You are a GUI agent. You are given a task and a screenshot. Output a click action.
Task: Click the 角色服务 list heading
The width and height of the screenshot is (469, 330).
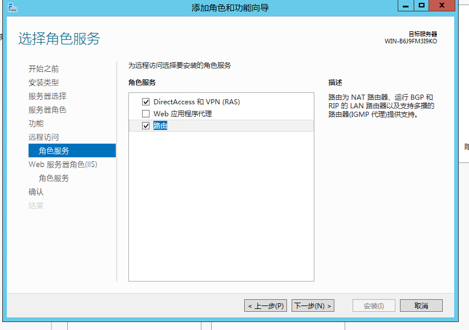pyautogui.click(x=142, y=83)
